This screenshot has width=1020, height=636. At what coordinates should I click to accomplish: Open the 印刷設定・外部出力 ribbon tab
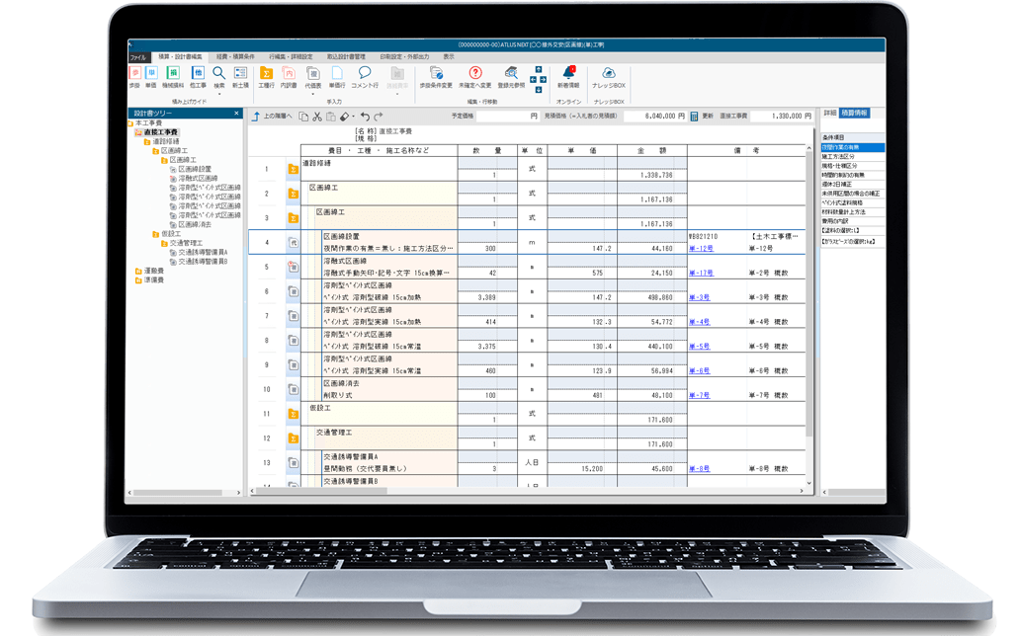[x=404, y=57]
